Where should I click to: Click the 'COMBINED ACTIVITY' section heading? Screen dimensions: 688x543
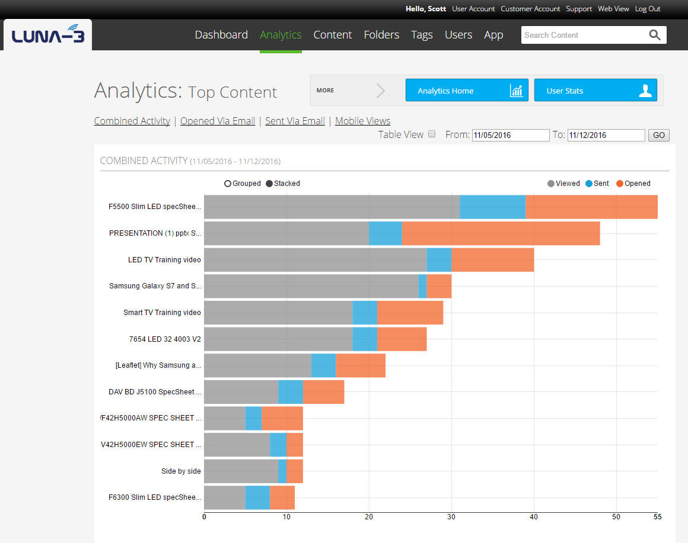pyautogui.click(x=144, y=160)
